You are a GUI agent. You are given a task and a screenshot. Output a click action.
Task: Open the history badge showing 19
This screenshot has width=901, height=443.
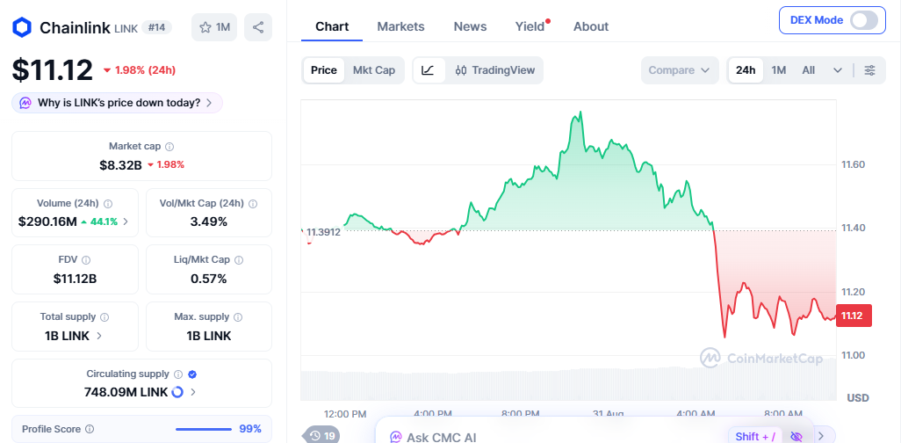coord(321,435)
